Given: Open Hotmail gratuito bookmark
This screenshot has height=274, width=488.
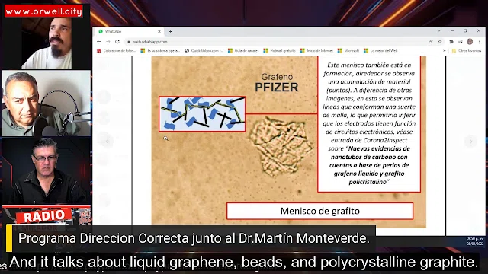Looking at the screenshot, I should [x=280, y=51].
